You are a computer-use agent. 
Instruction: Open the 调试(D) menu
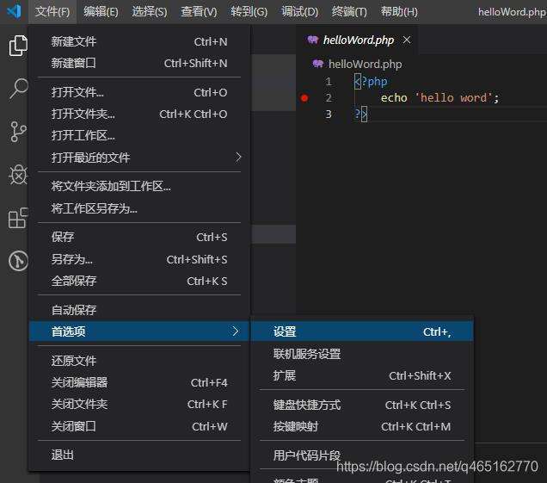click(299, 12)
